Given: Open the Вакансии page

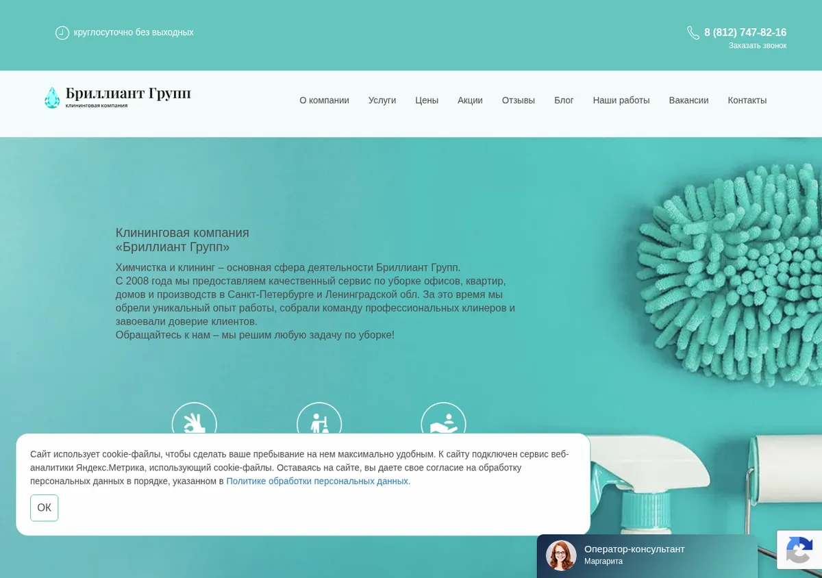Looking at the screenshot, I should point(688,100).
